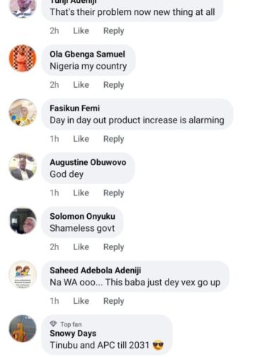Like the 'product increase is alarming' comment

pos(81,139)
